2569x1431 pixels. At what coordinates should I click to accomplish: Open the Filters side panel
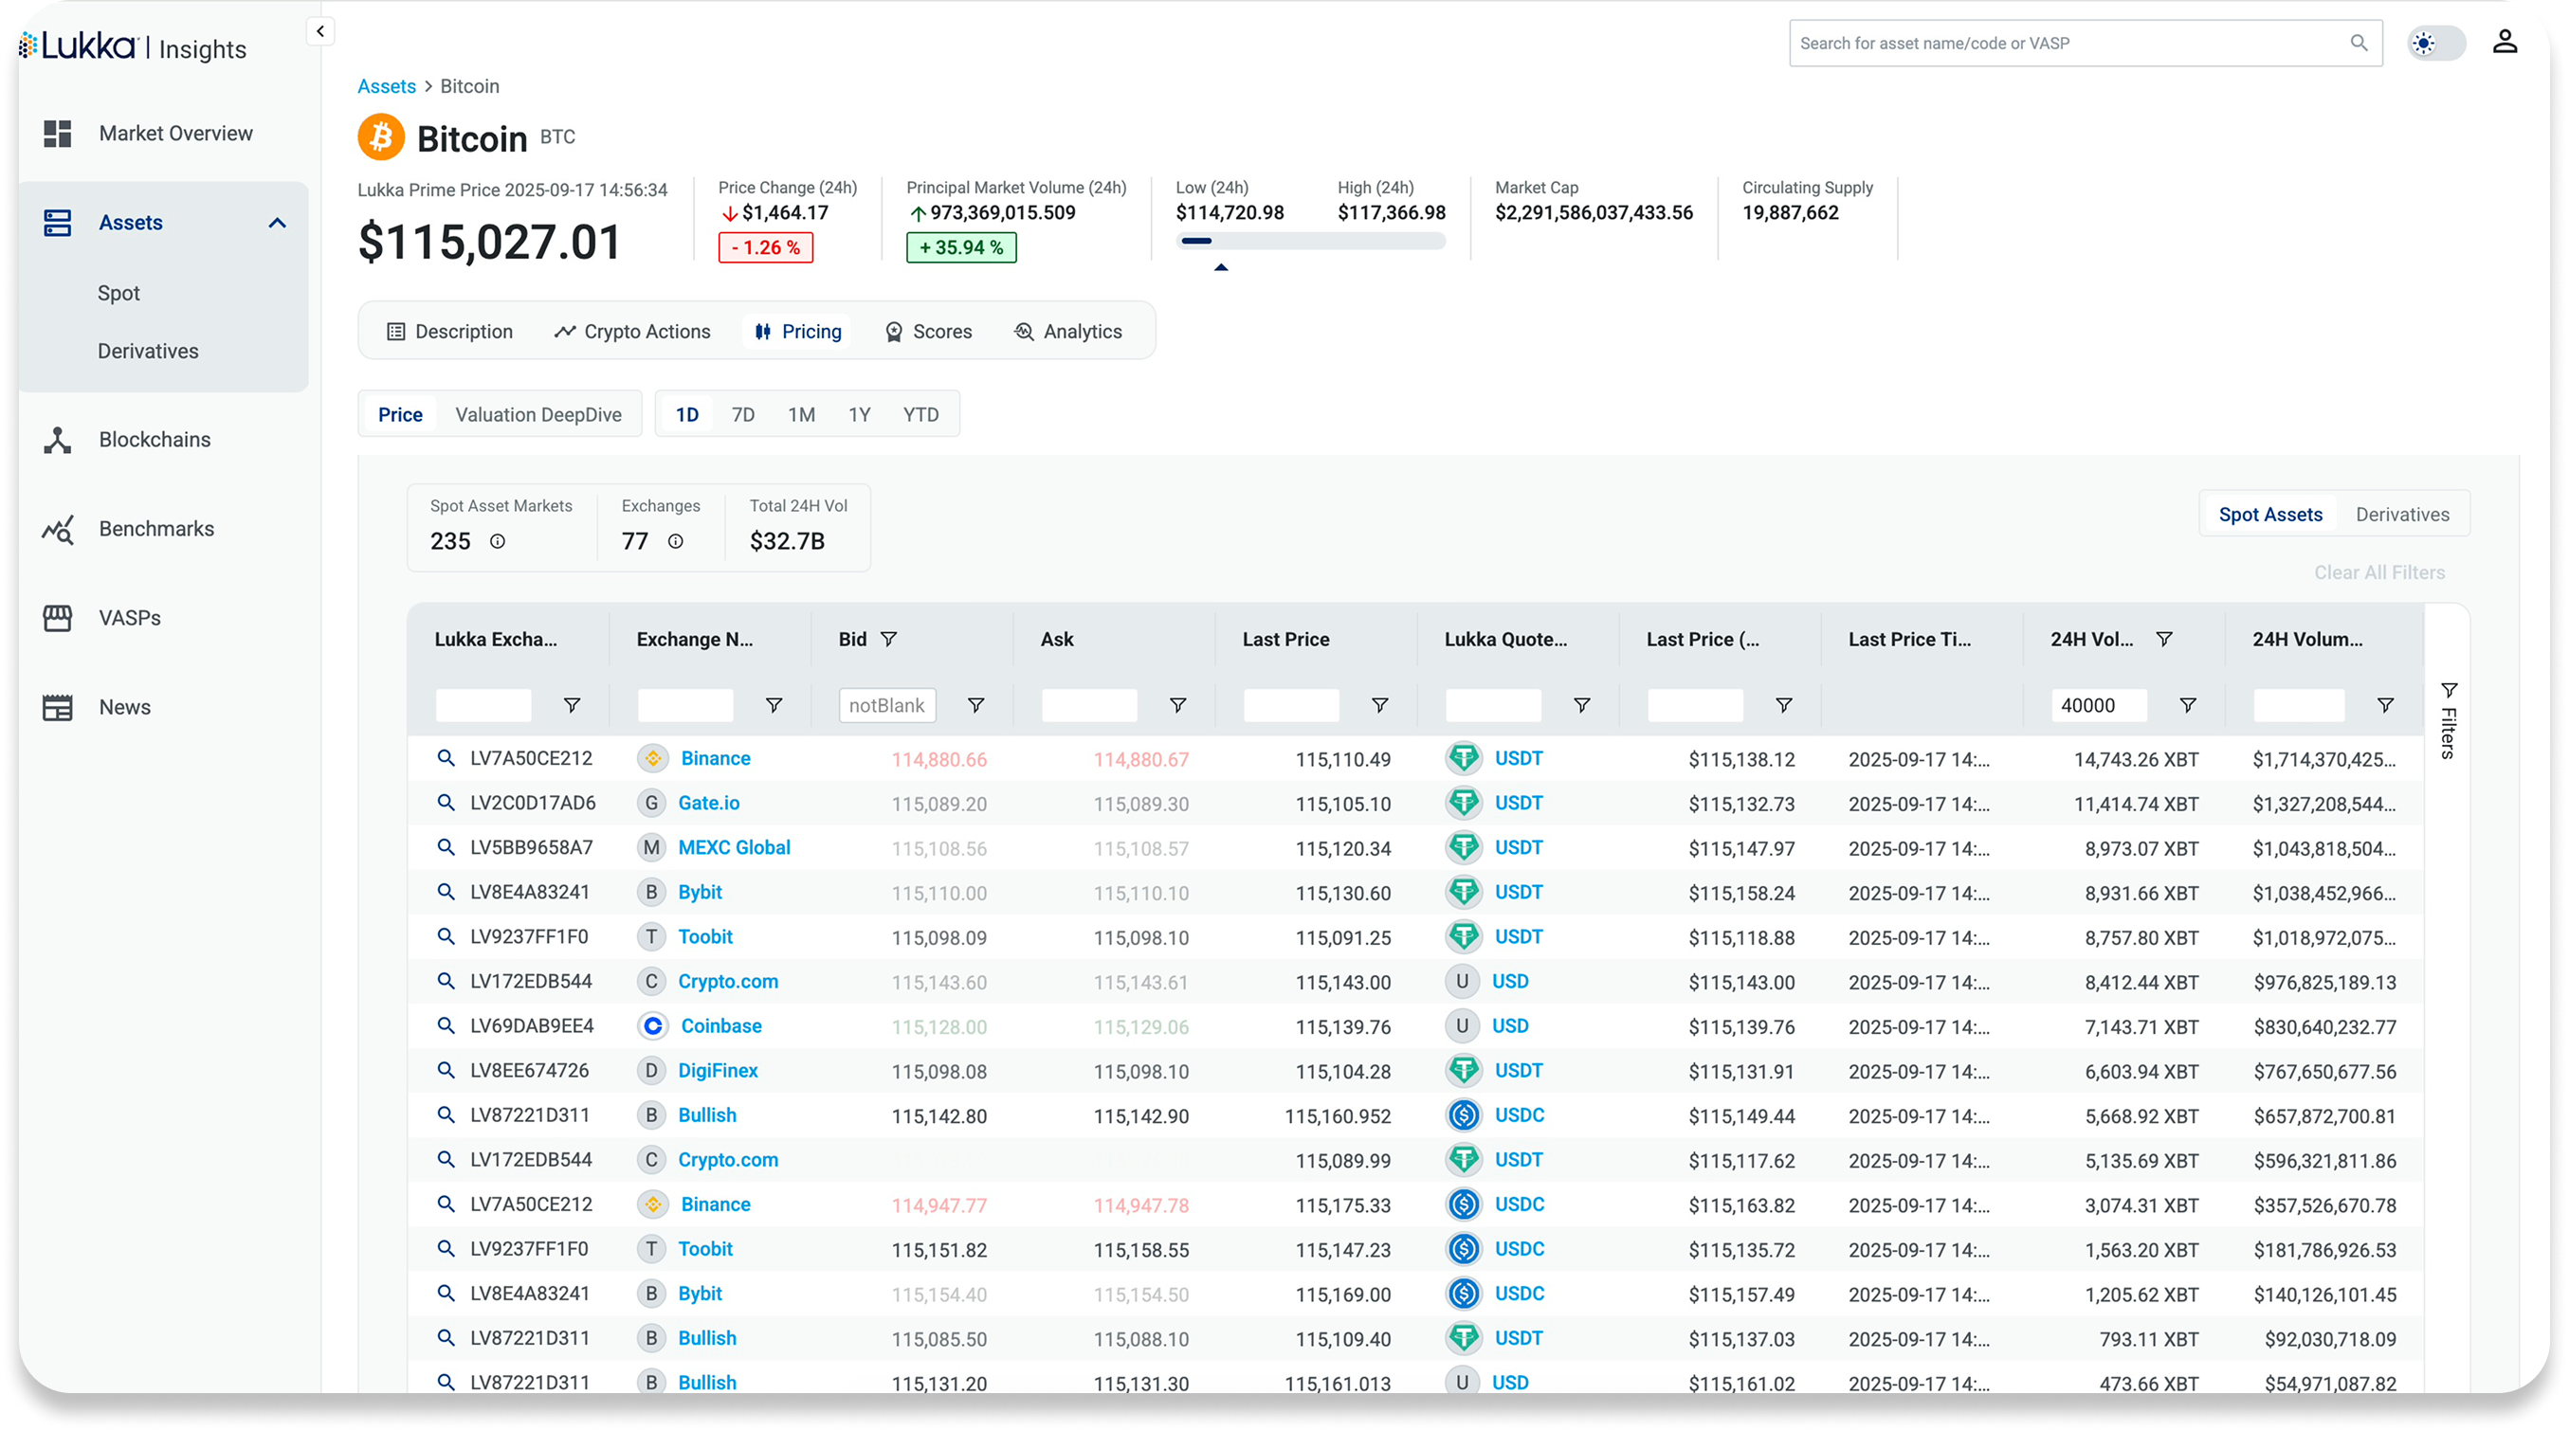pyautogui.click(x=2449, y=721)
